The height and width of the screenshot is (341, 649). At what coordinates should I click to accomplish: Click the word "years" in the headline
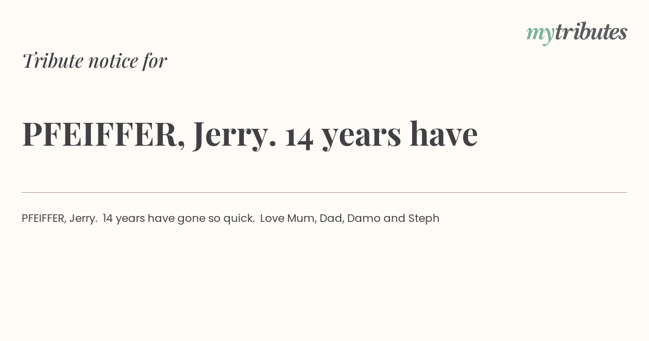click(x=361, y=136)
